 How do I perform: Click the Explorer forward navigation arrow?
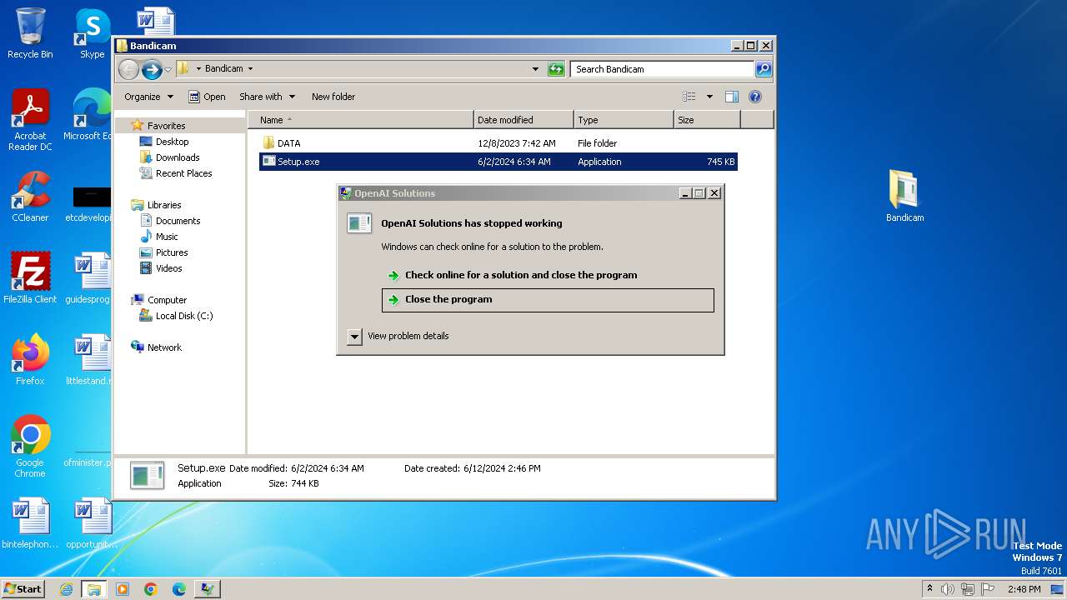[x=152, y=69]
